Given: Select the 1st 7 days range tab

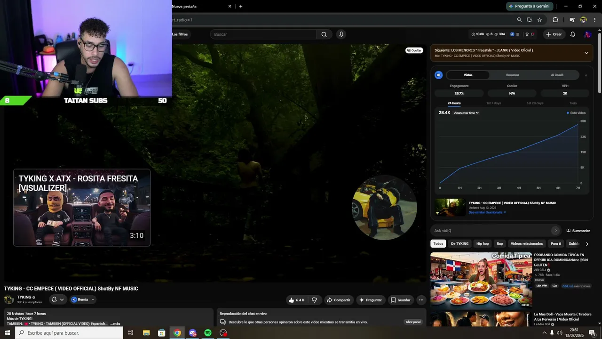Looking at the screenshot, I should (x=493, y=103).
